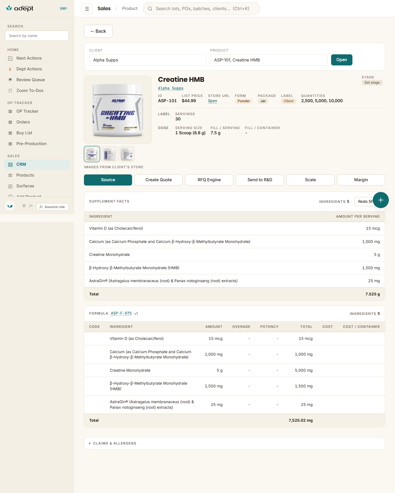Viewport: 395px width, 493px height.
Task: Select the second product image thumbnail
Action: point(109,154)
